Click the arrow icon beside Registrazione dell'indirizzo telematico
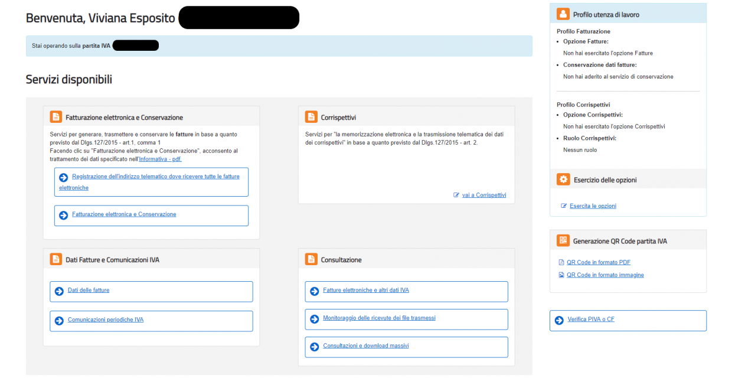Viewport: 735px width, 378px height. 64,177
